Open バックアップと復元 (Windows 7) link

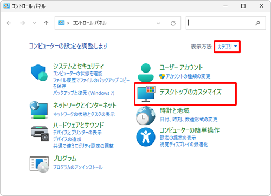pyautogui.click(x=84, y=93)
